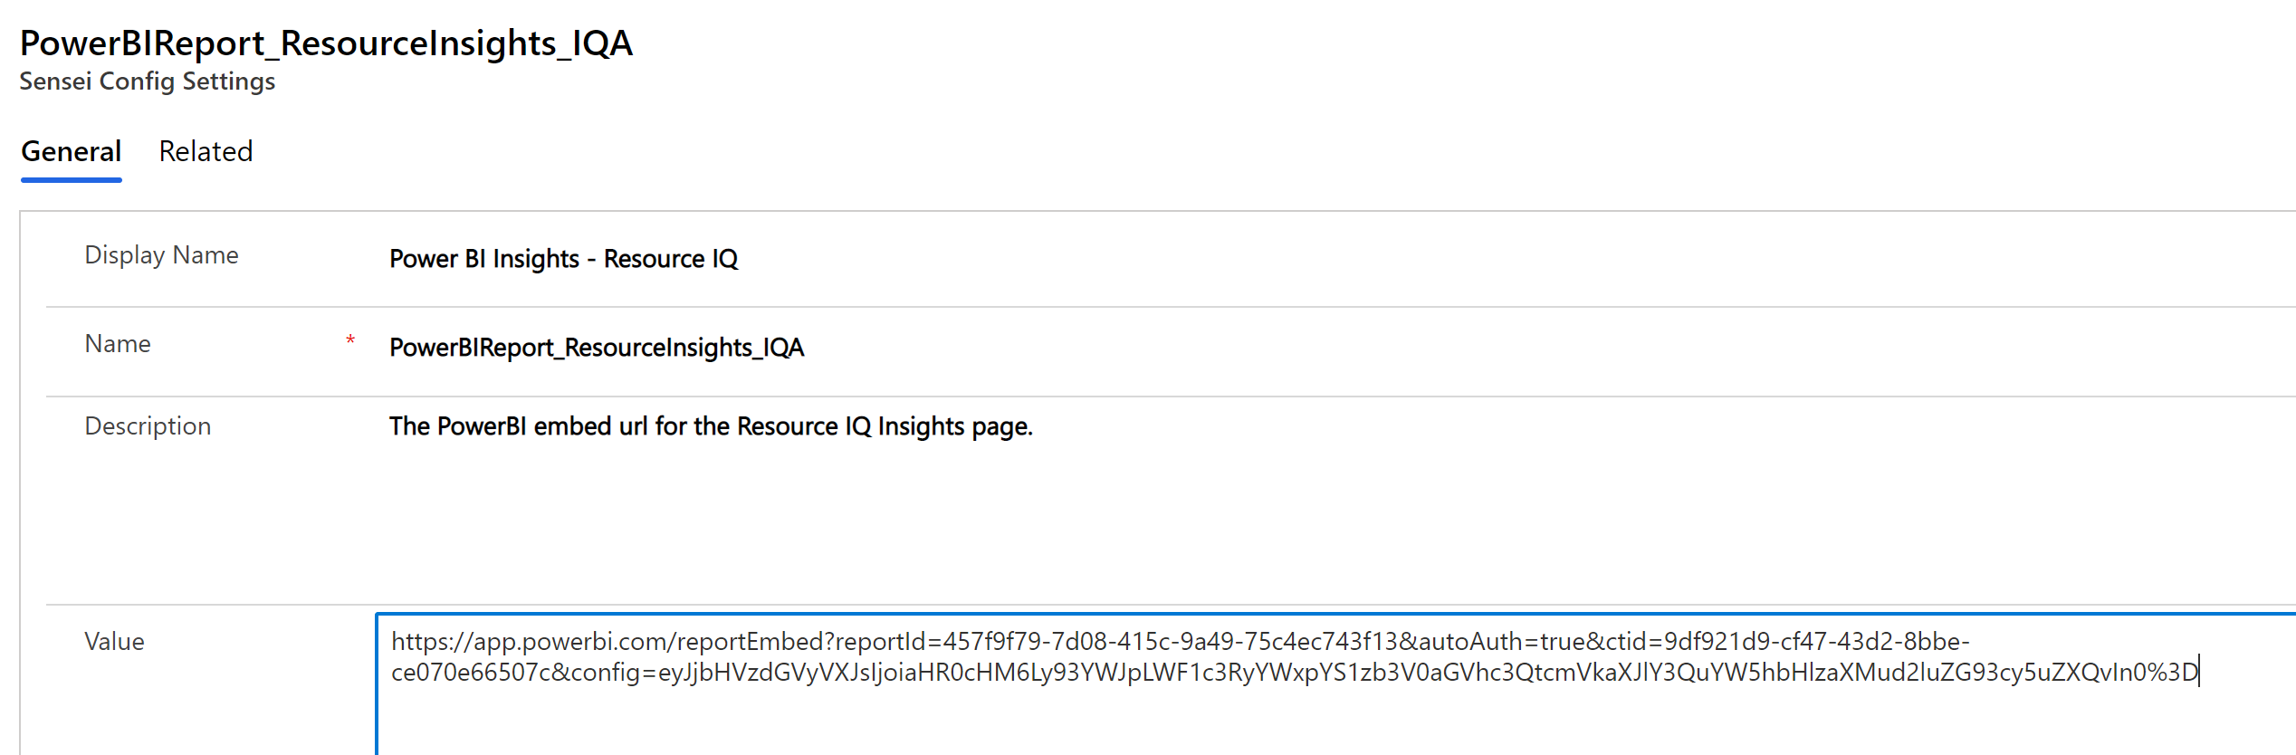Click the Description field label
This screenshot has height=755, width=2296.
click(148, 426)
